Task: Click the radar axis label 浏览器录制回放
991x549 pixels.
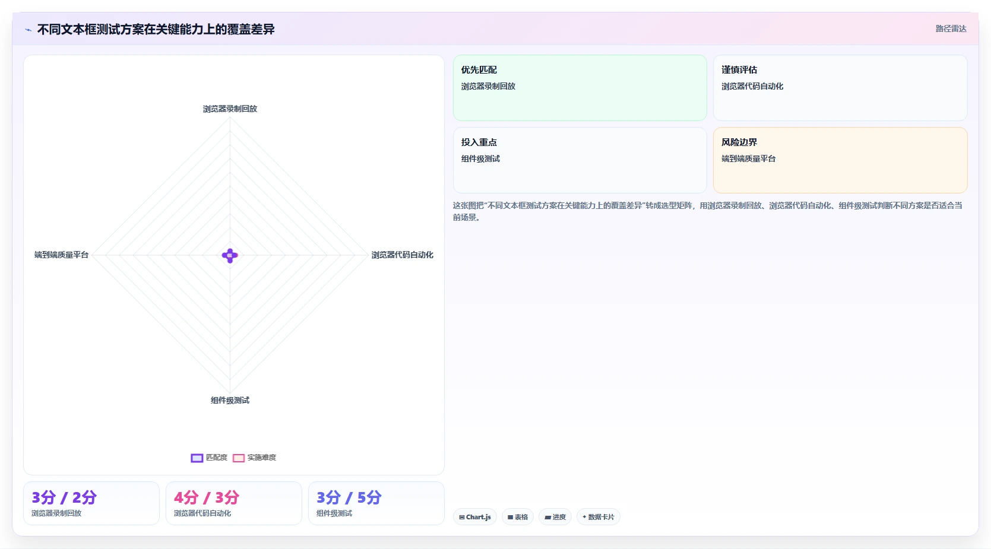Action: 230,109
